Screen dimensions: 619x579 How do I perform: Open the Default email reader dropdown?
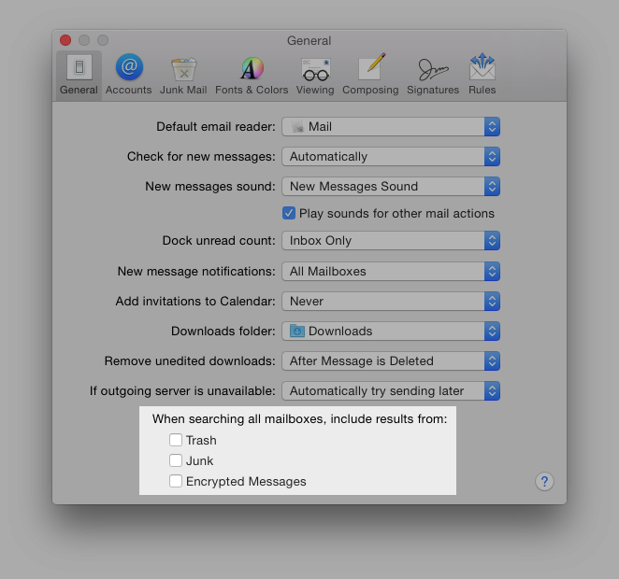tap(391, 126)
